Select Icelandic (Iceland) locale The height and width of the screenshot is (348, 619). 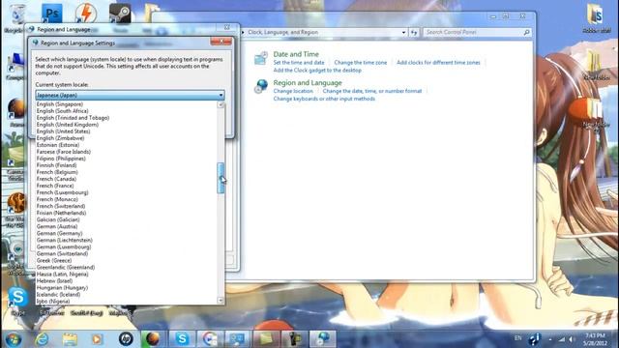pos(58,295)
